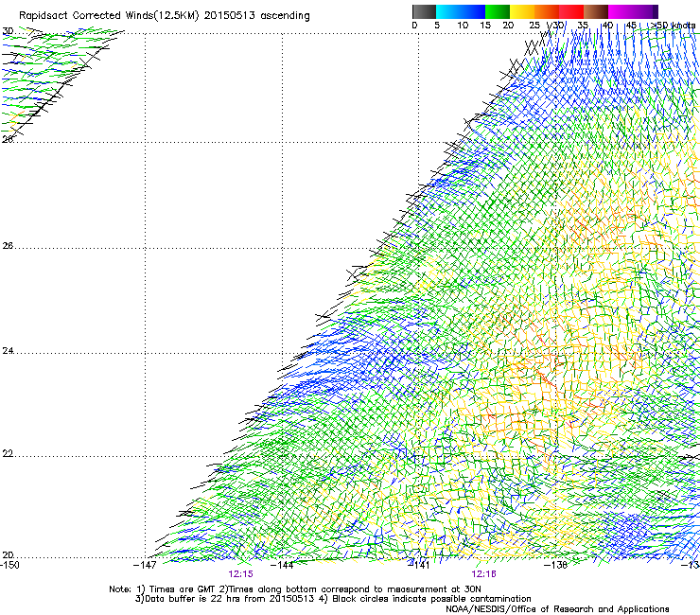The height and width of the screenshot is (615, 700).
Task: Click the latitude label 26
Action: 8,246
